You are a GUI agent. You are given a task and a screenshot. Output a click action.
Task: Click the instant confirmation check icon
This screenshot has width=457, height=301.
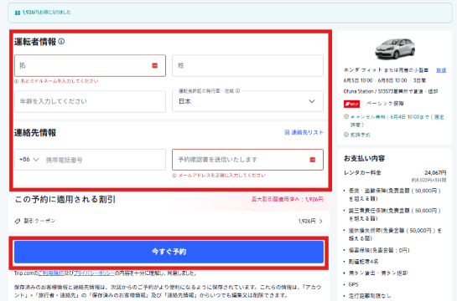(346, 135)
